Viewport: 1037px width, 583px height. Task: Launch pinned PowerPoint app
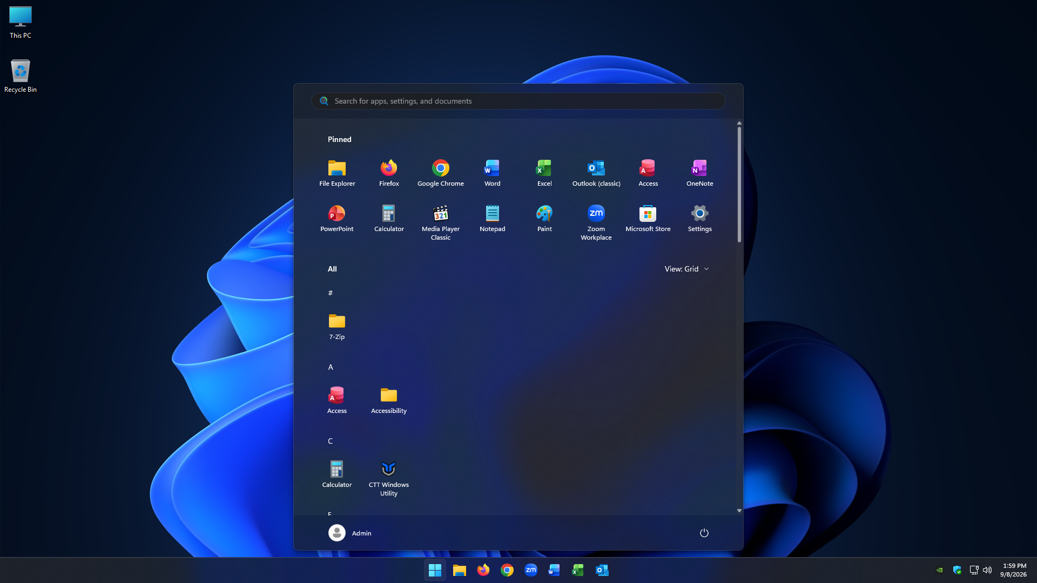coord(337,219)
